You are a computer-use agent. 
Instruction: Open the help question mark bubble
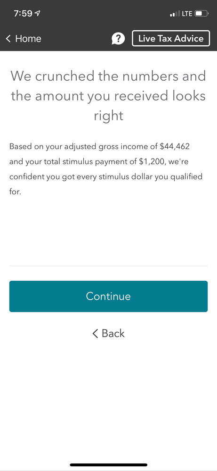click(x=118, y=38)
